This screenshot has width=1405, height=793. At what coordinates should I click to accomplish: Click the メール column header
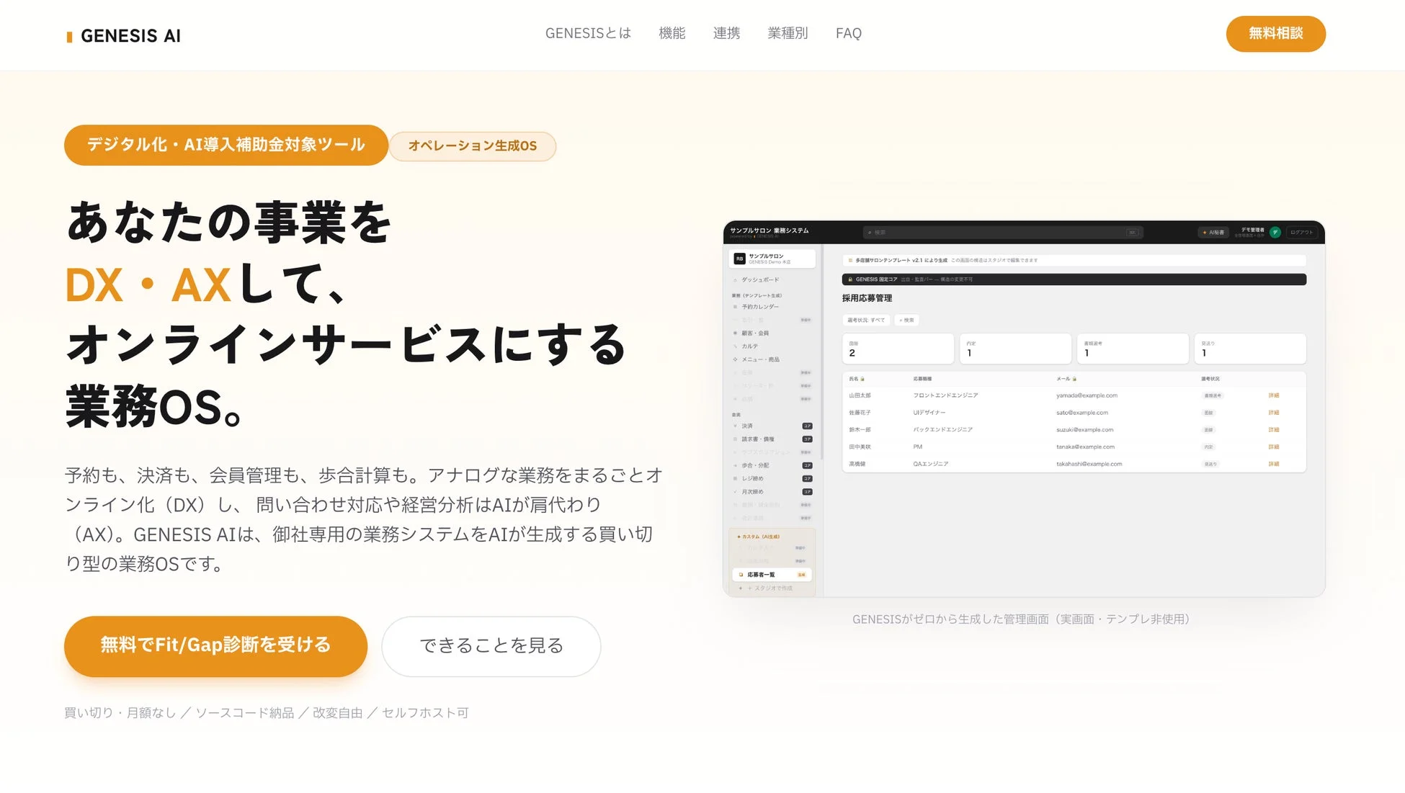(1066, 379)
